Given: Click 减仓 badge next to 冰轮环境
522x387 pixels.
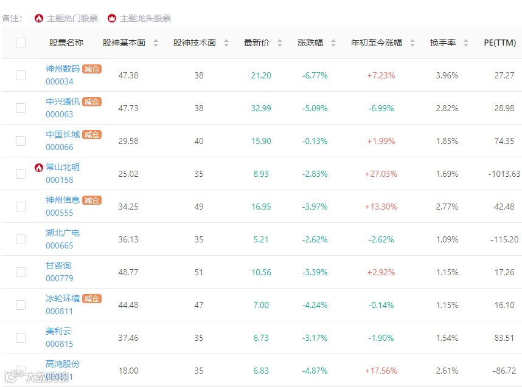Looking at the screenshot, I should point(91,298).
